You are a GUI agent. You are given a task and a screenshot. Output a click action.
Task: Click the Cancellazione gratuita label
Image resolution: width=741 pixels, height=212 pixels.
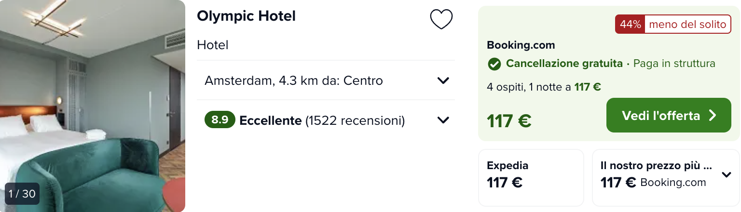click(x=564, y=64)
